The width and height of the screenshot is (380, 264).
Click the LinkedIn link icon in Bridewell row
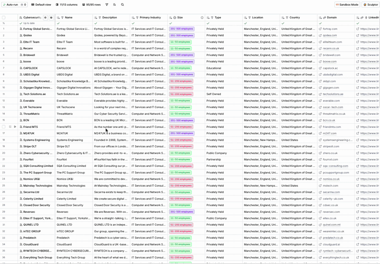tap(358, 55)
